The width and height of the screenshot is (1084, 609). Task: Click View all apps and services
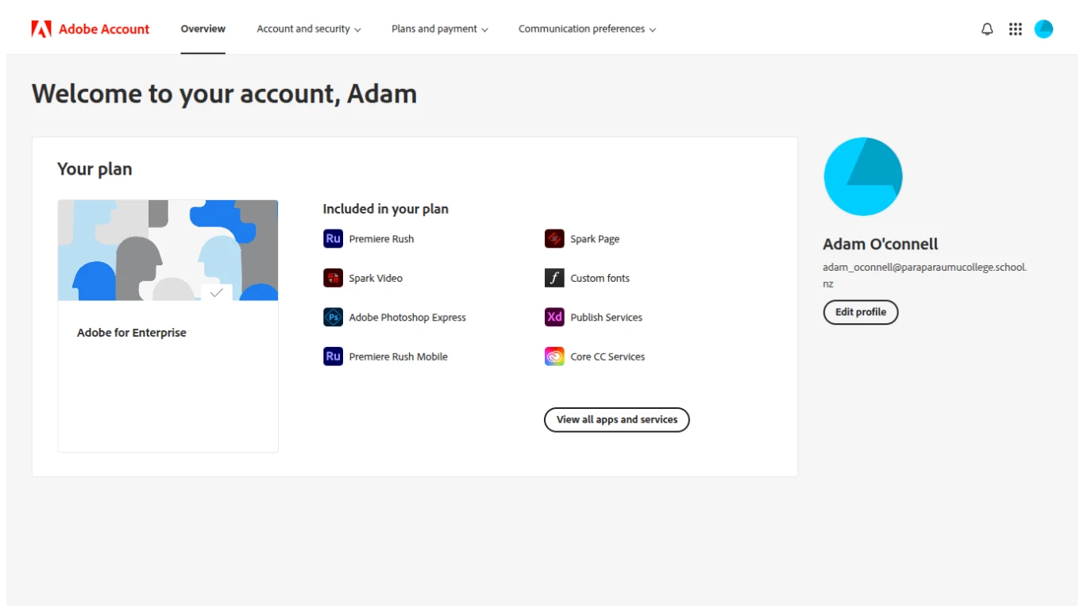tap(617, 419)
